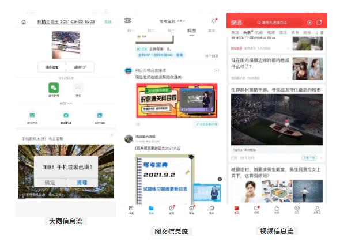Click the NetEase news search bar
Image resolution: width=340 pixels, height=246 pixels.
click(x=275, y=22)
